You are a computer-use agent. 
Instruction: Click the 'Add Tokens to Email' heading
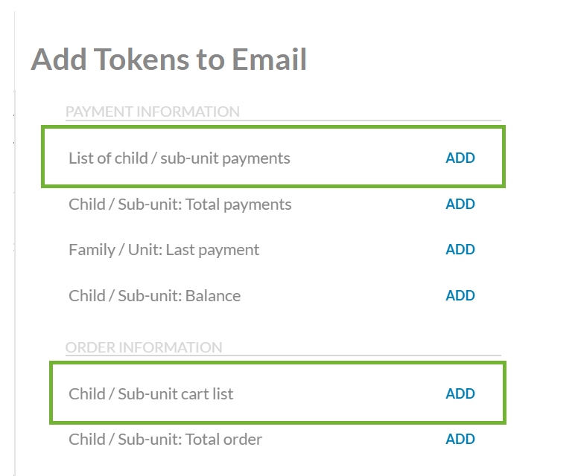[x=169, y=59]
